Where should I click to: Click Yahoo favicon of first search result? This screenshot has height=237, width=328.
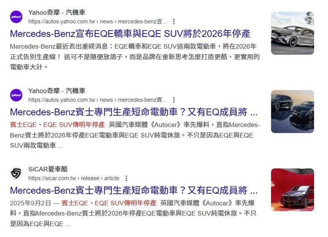click(x=16, y=17)
